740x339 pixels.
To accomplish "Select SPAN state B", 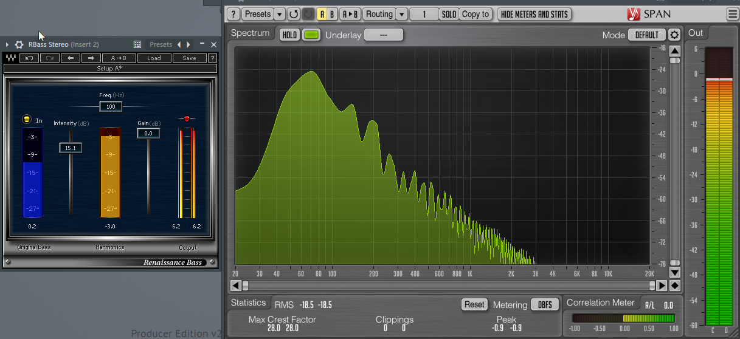I will tap(332, 14).
